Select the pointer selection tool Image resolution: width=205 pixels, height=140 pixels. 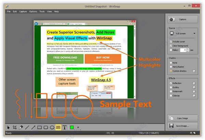(x=8, y=127)
